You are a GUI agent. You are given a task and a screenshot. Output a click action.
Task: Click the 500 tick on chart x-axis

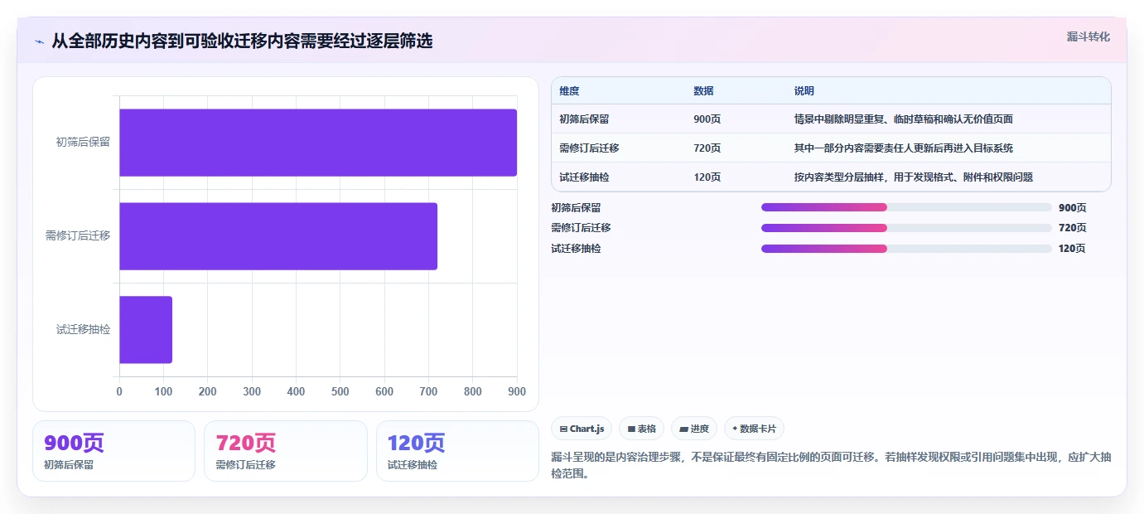(x=340, y=391)
